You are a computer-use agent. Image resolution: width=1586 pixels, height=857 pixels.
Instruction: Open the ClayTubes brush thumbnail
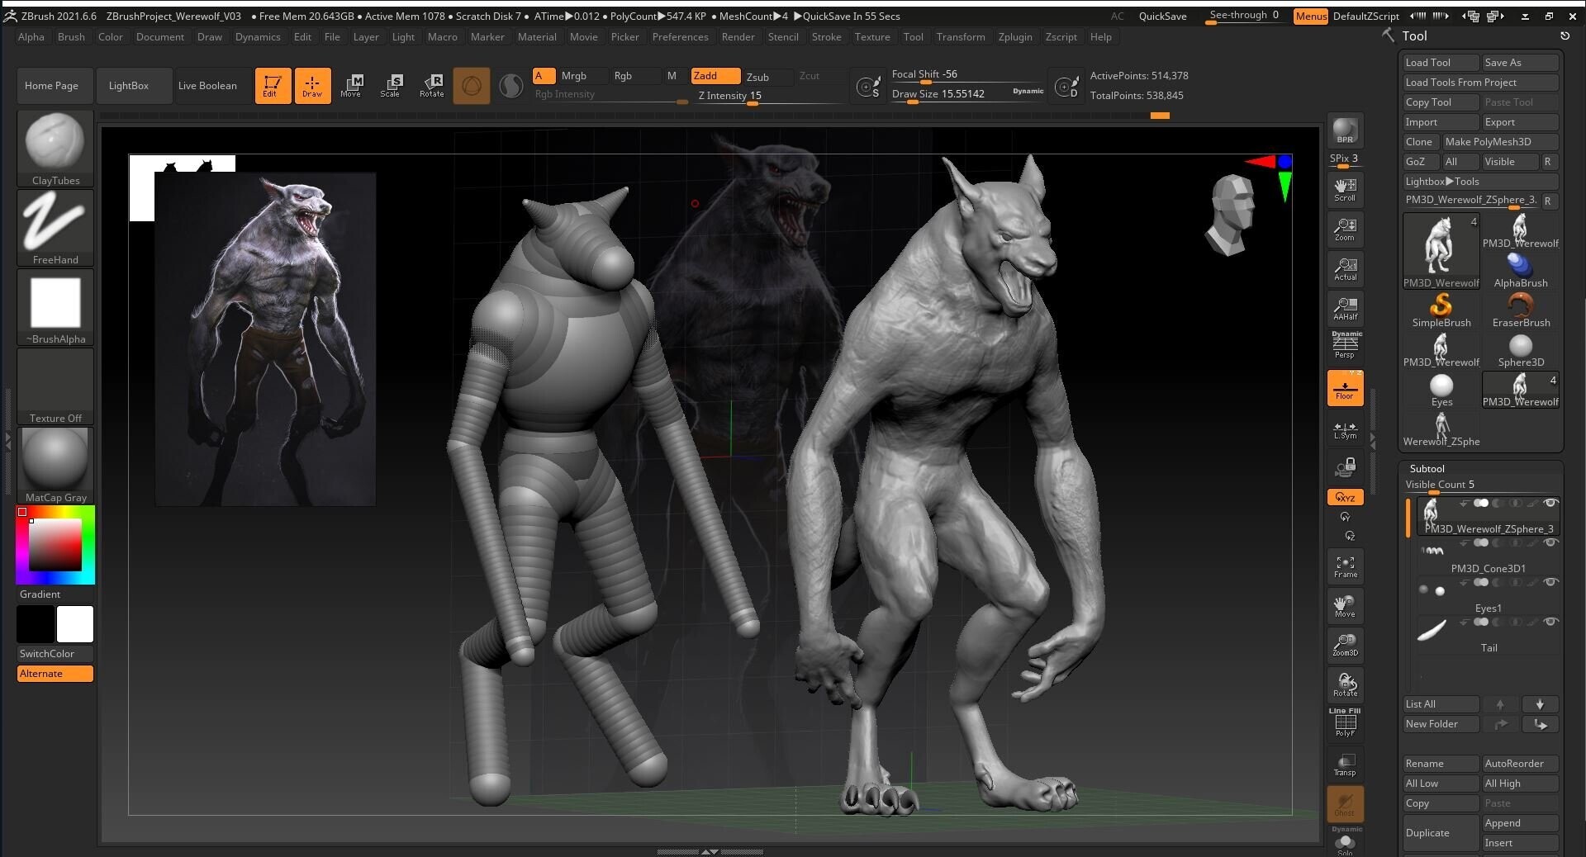[x=55, y=148]
